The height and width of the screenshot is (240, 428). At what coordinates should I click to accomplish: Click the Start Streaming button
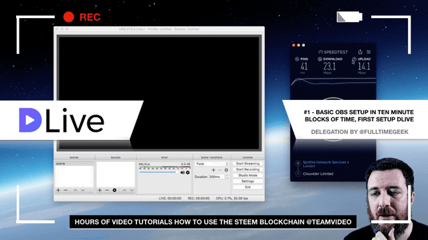[x=247, y=163]
